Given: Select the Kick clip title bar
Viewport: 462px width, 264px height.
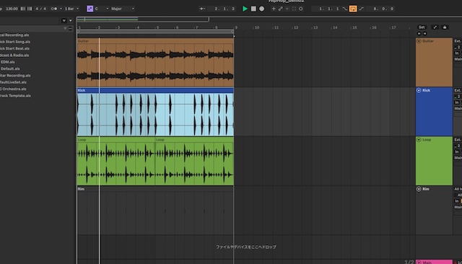Looking at the screenshot, I should tap(155, 90).
